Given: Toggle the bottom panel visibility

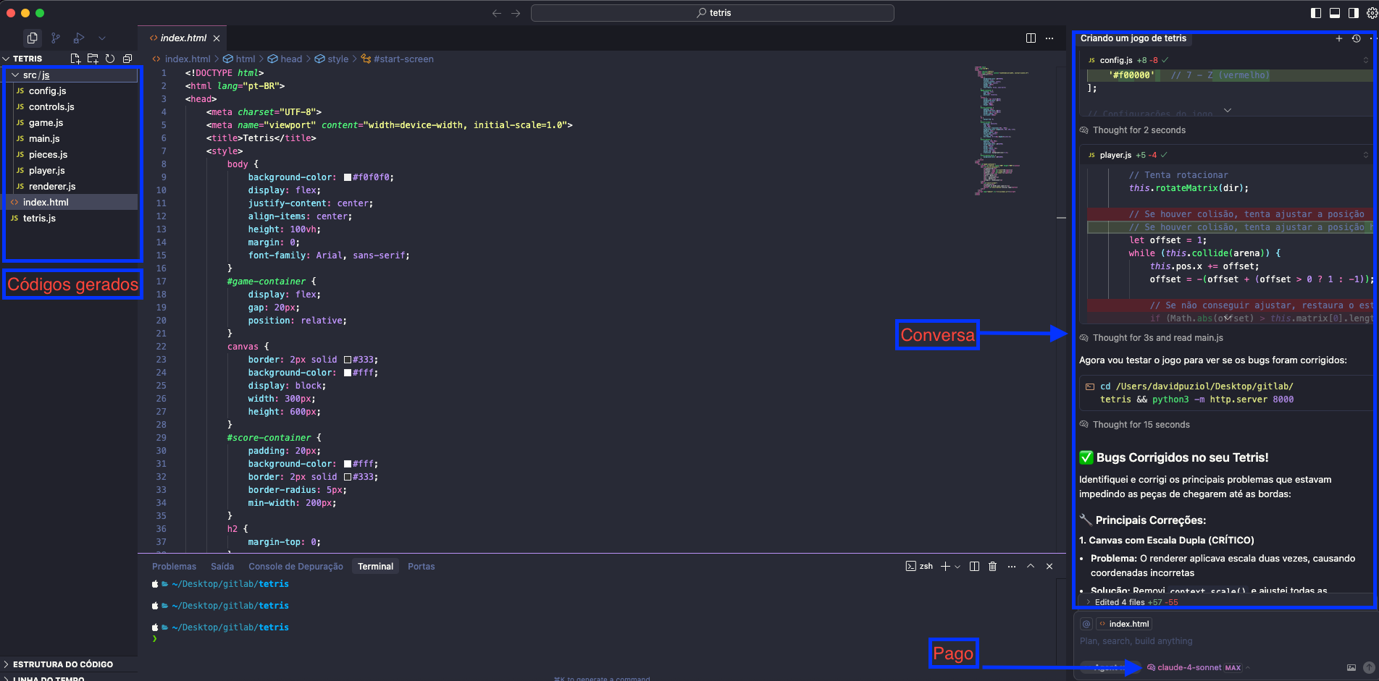Looking at the screenshot, I should tap(1335, 13).
